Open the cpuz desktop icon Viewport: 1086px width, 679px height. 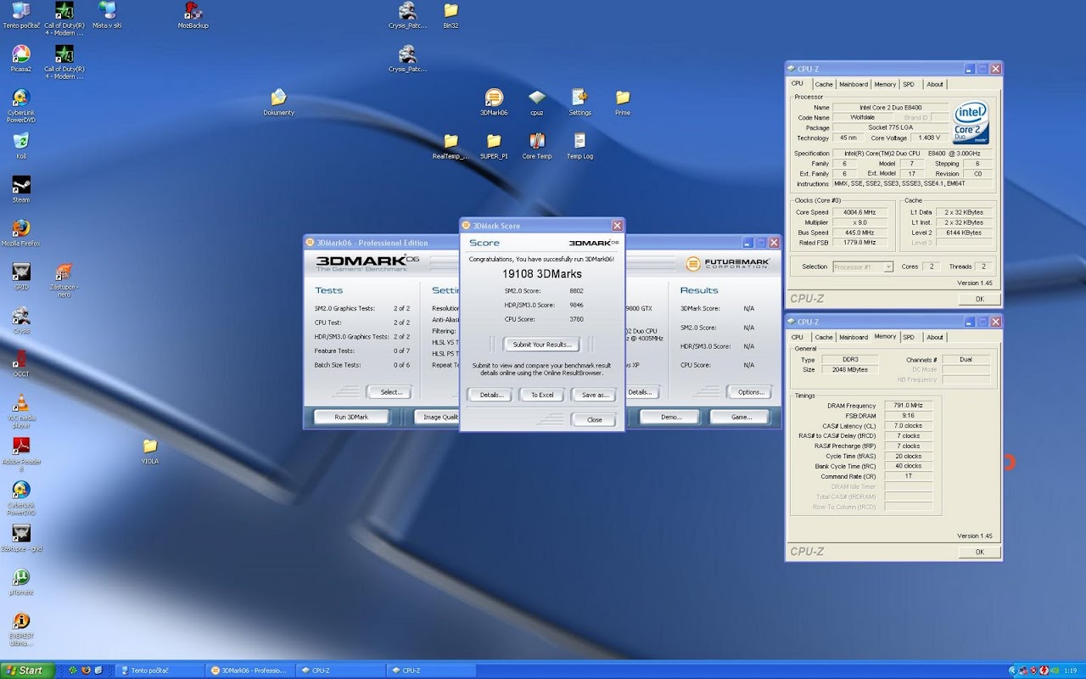coord(536,102)
